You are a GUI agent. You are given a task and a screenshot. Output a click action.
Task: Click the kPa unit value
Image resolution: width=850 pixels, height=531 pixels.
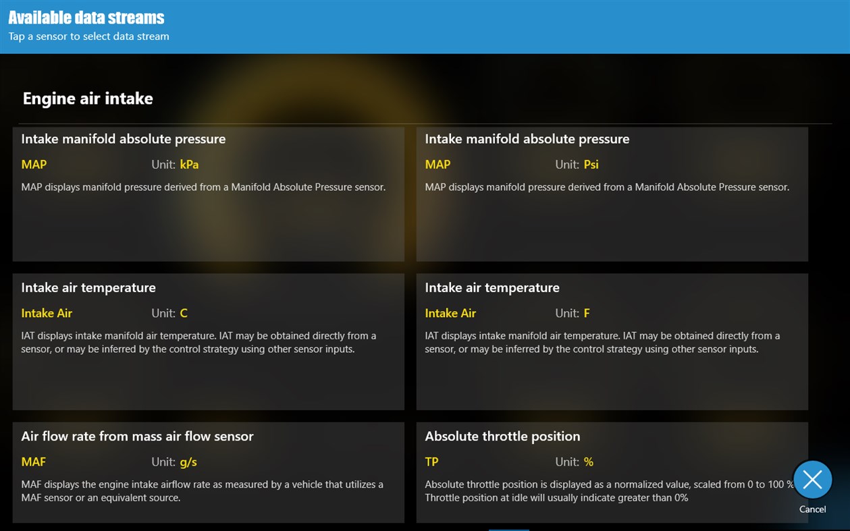point(189,165)
